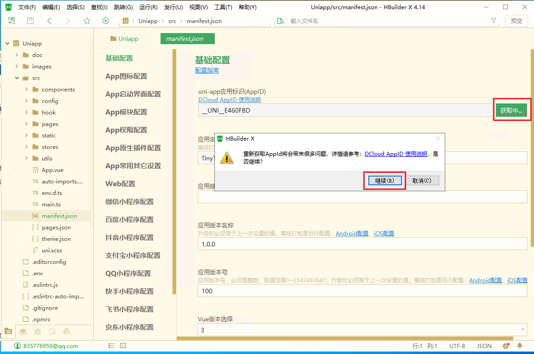Open pages.json in the file tree

coord(56,228)
